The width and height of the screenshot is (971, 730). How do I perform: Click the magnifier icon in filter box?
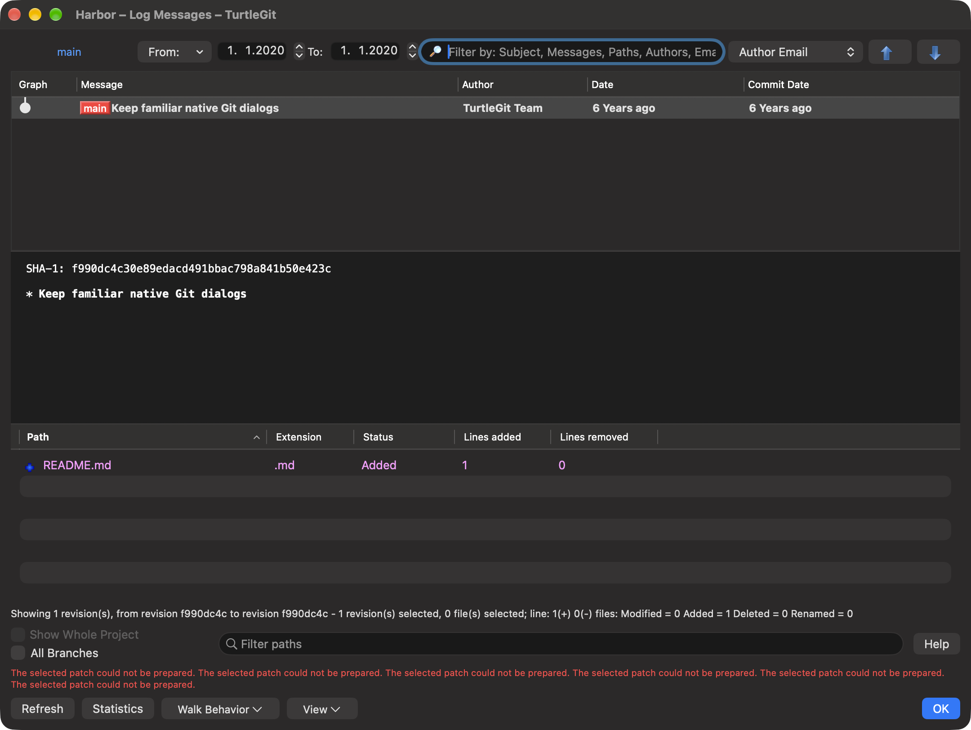(x=435, y=52)
